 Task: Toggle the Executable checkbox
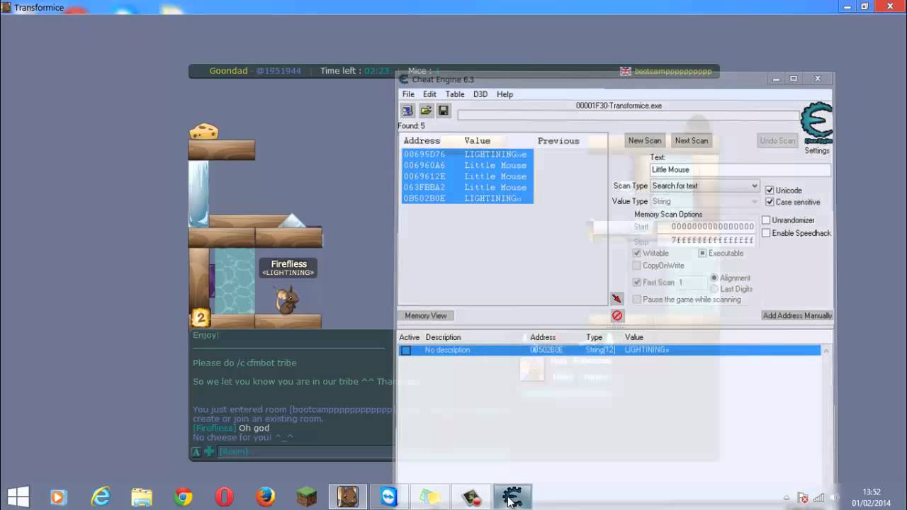pyautogui.click(x=703, y=253)
